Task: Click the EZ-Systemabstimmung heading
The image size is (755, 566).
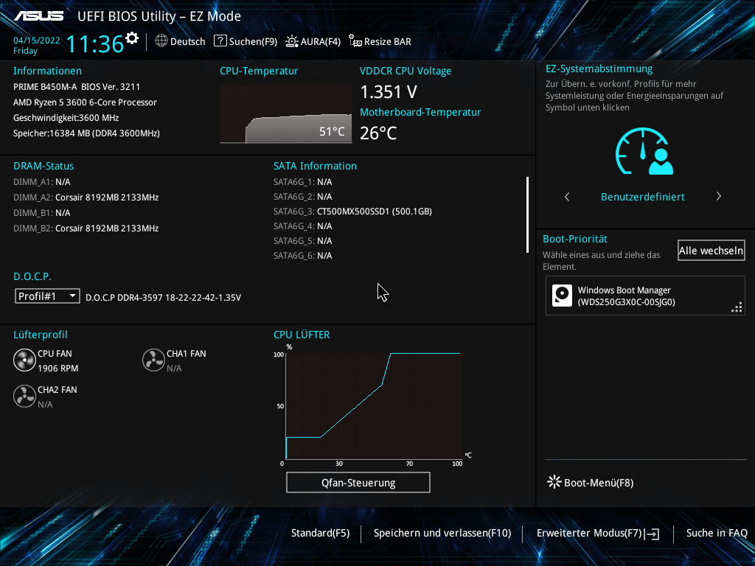Action: [599, 69]
